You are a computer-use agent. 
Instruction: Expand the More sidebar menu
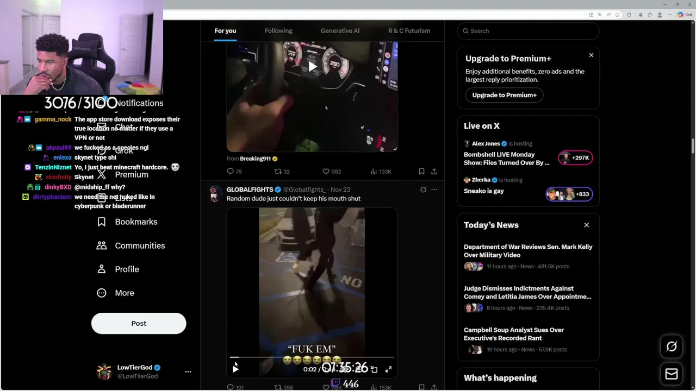[x=115, y=293]
